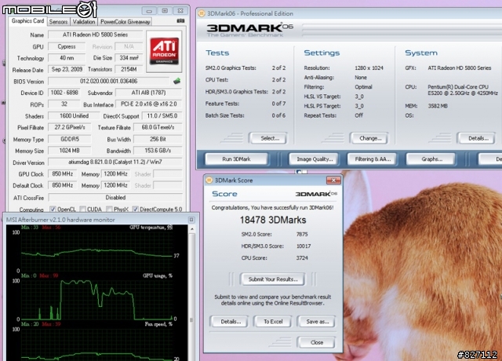Click Change... under Settings
This screenshot has width=502, height=361.
point(370,138)
